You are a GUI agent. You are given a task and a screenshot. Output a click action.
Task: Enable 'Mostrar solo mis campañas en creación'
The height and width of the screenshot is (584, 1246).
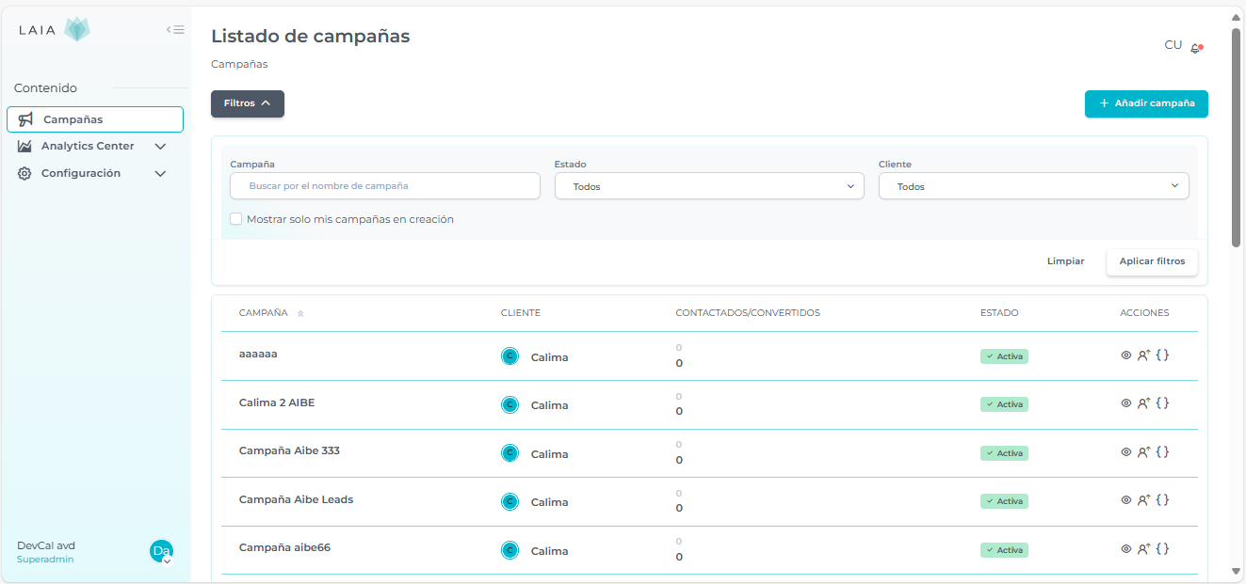(236, 219)
